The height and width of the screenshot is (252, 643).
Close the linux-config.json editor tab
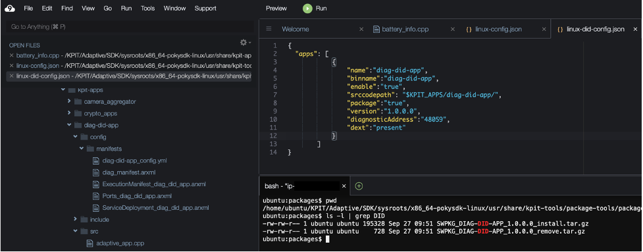pos(544,29)
